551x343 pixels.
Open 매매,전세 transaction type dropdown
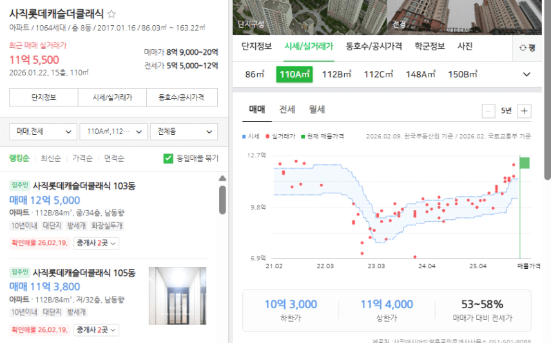(43, 132)
